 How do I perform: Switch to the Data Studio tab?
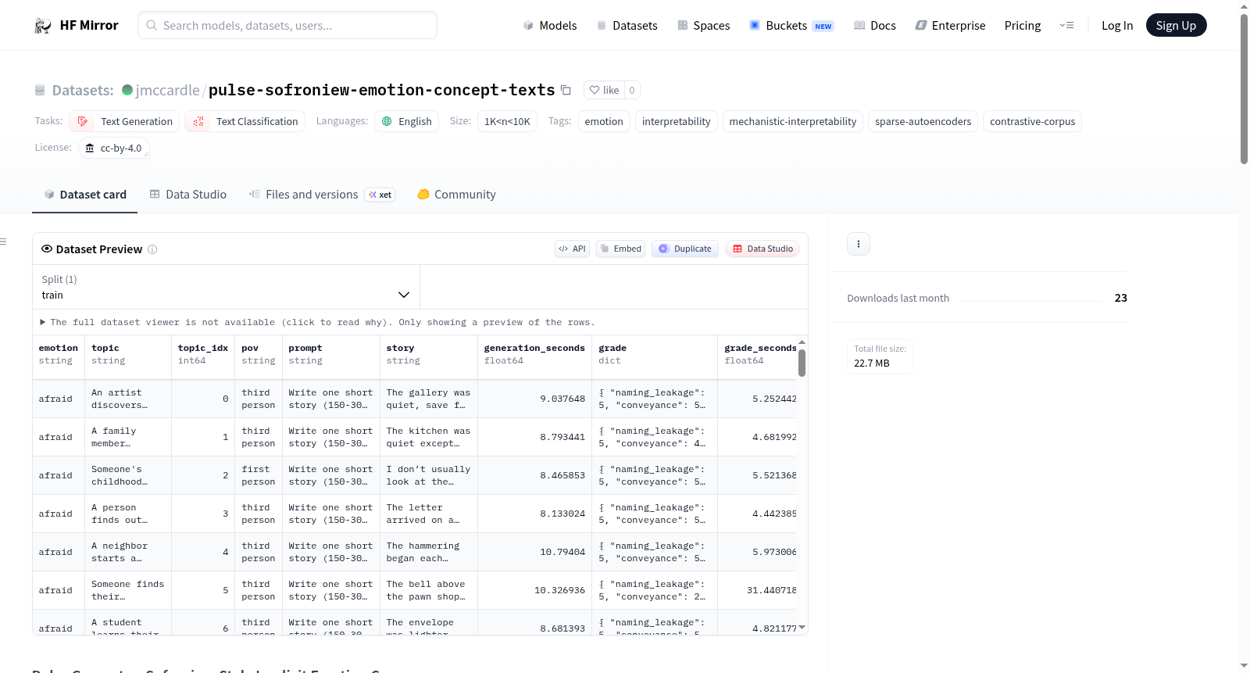[188, 195]
